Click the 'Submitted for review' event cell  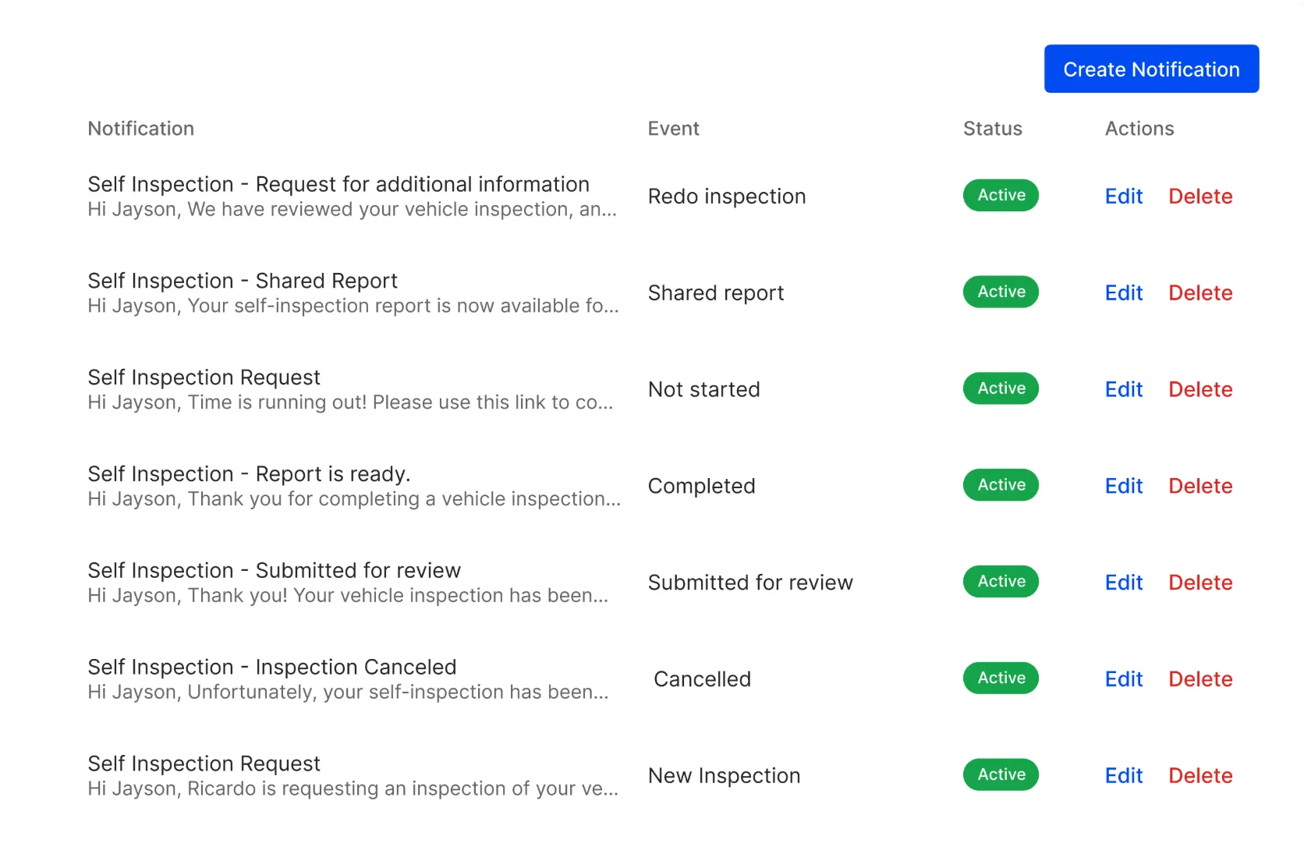pyautogui.click(x=750, y=583)
